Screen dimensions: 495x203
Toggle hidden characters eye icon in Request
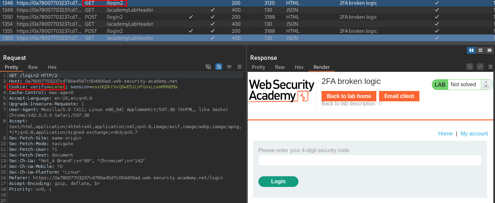point(208,67)
